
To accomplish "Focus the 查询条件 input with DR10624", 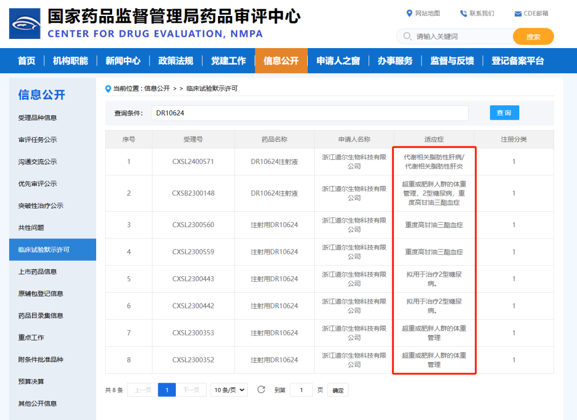I will tap(309, 113).
